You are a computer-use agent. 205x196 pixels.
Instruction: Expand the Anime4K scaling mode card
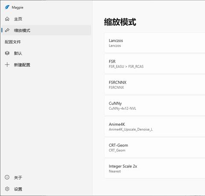coord(155,126)
